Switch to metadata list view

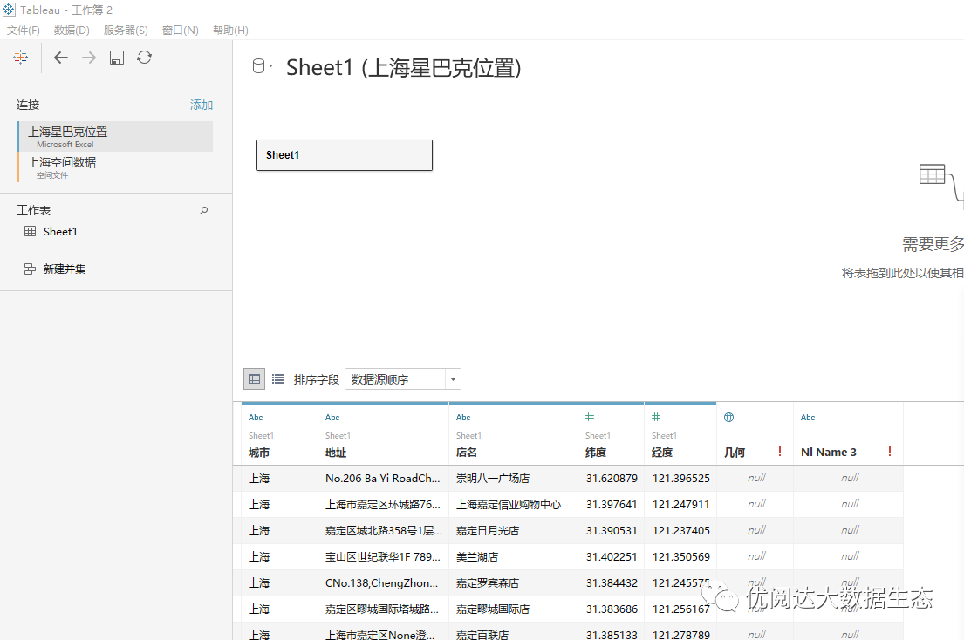[278, 379]
